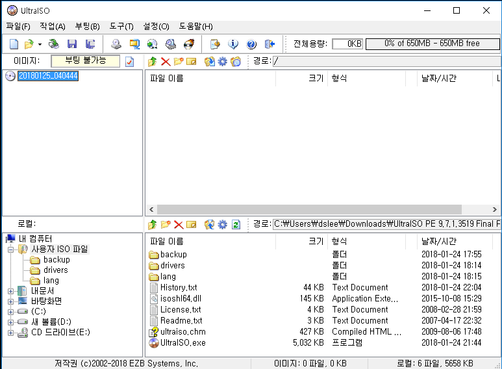Image resolution: width=502 pixels, height=369 pixels.
Task: Expand the (C:) drive node
Action: tap(10, 312)
